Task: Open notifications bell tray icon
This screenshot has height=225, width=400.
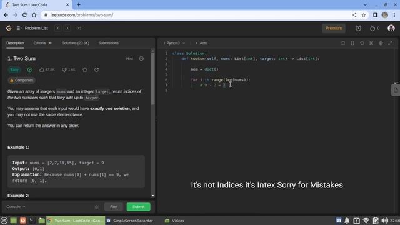Action: [x=347, y=221]
